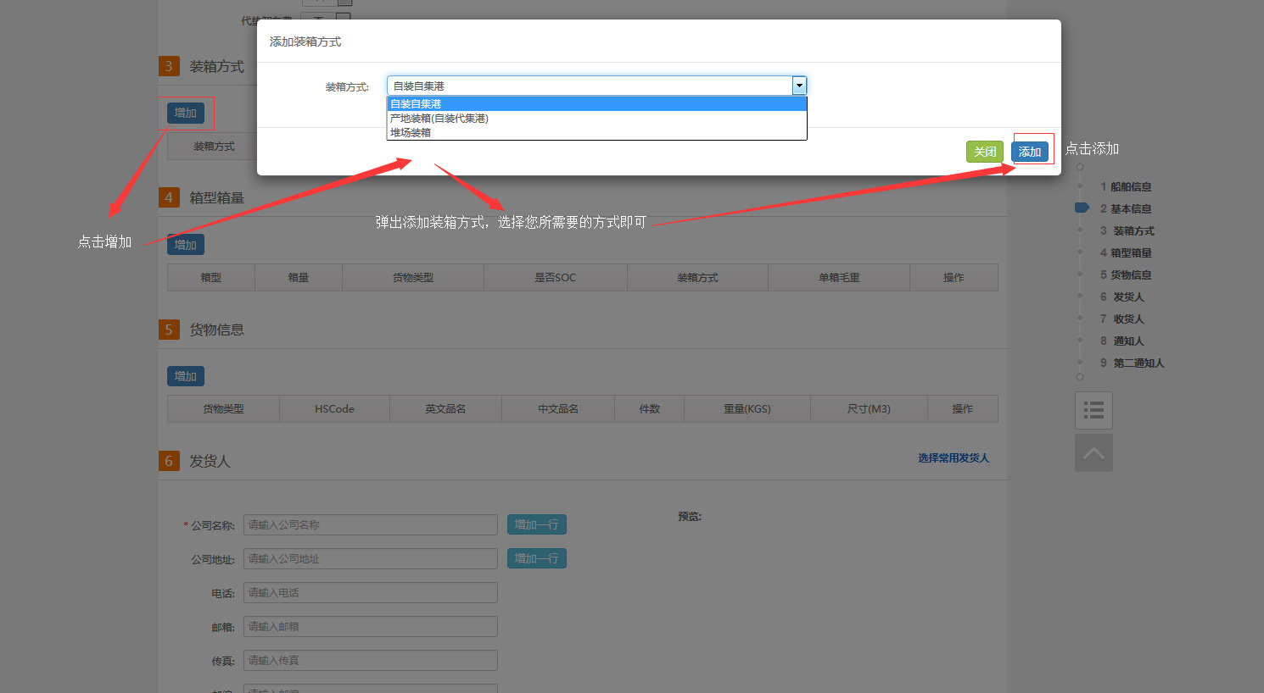Image resolution: width=1264 pixels, height=693 pixels.
Task: Click the list menu icon in sidebar
Action: pos(1093,411)
